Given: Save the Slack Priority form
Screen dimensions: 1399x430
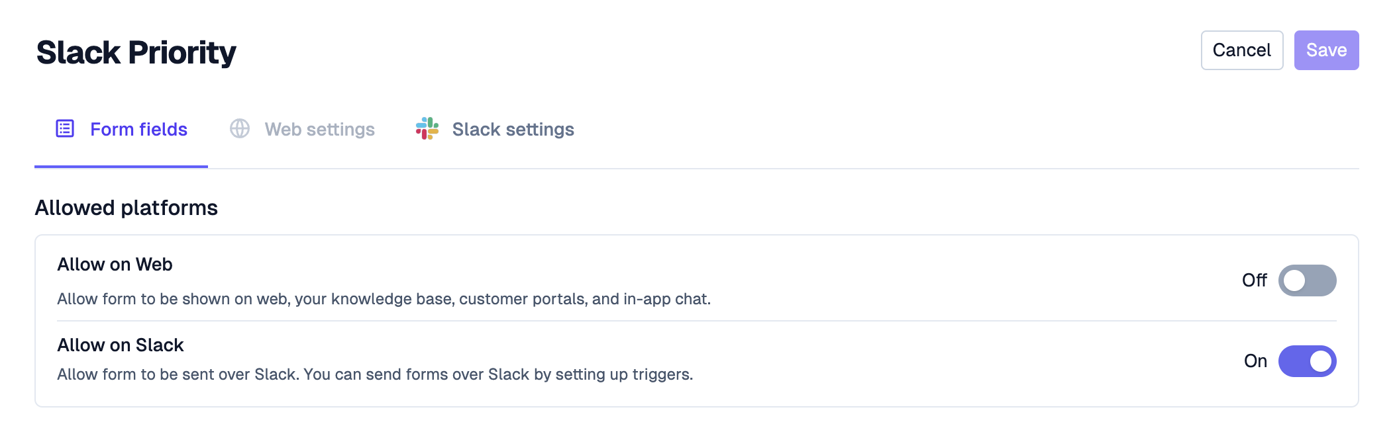Looking at the screenshot, I should pos(1326,50).
